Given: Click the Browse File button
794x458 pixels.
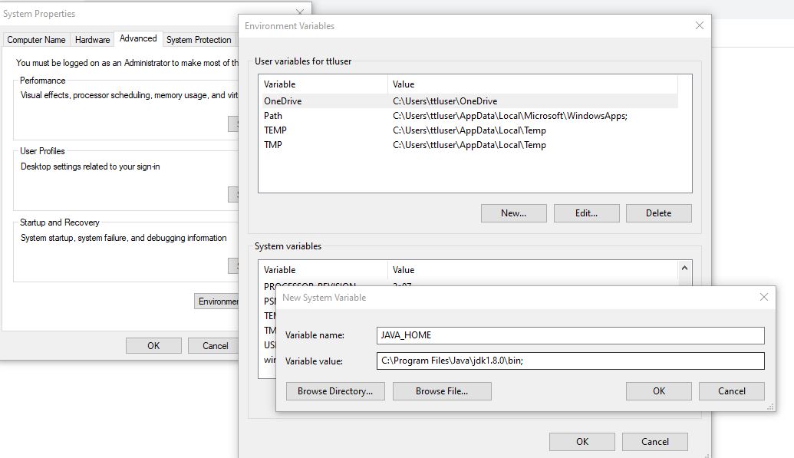Looking at the screenshot, I should coord(442,391).
